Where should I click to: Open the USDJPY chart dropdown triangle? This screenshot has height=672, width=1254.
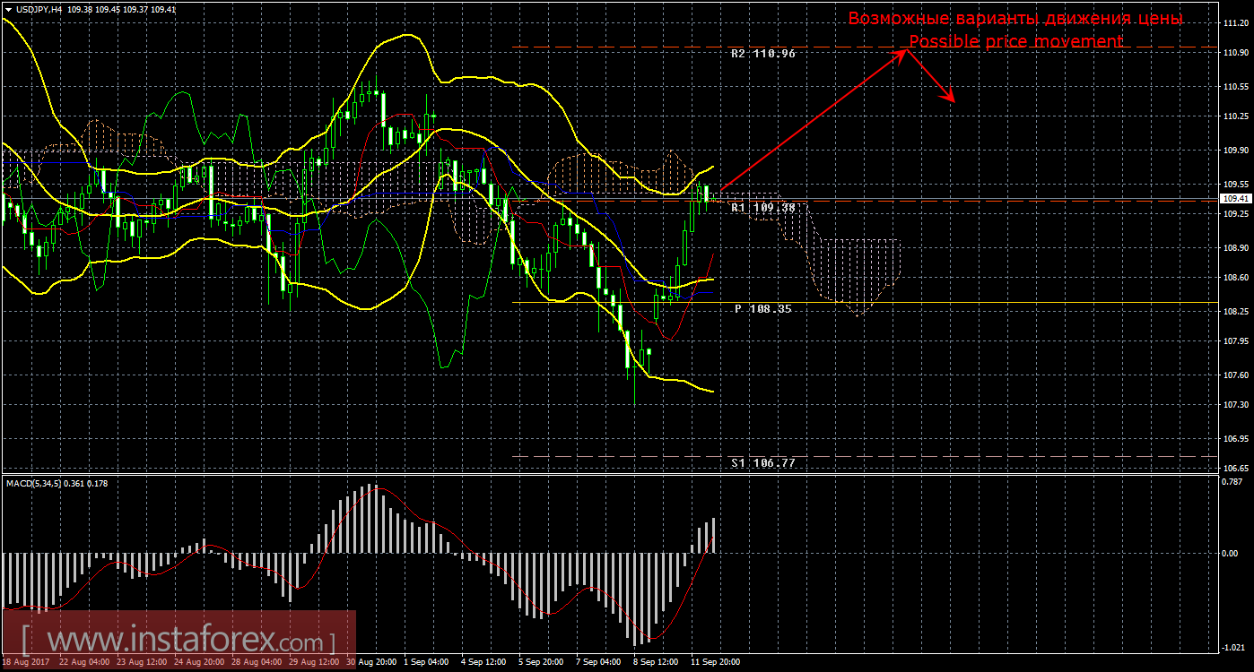(7, 9)
